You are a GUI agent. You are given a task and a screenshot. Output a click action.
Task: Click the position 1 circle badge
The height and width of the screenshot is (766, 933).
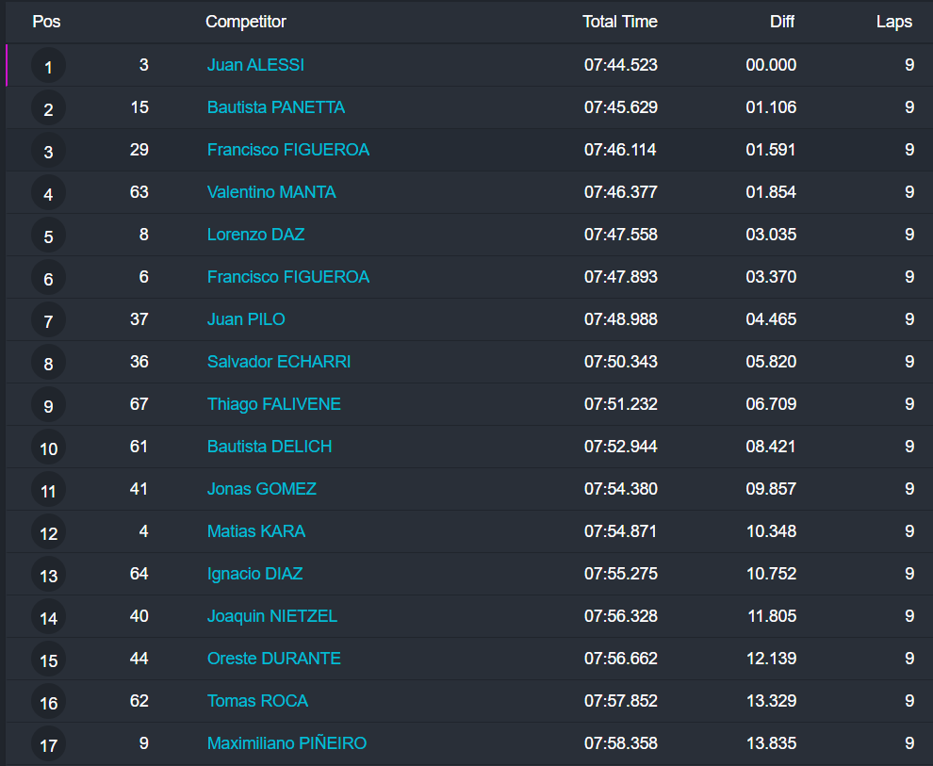click(48, 66)
